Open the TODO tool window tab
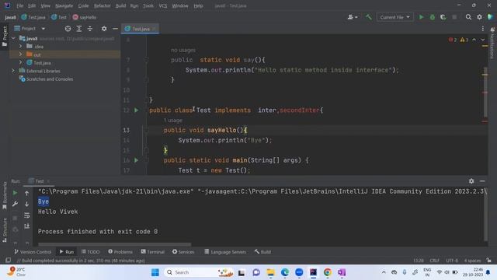 click(90, 252)
